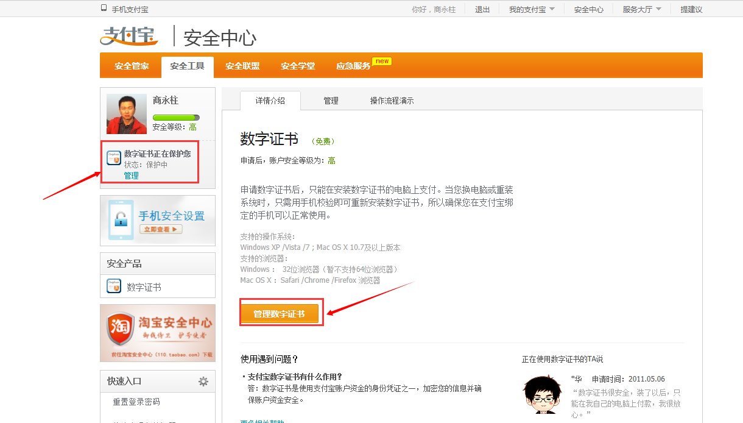The height and width of the screenshot is (423, 743).
Task: Expand the 服务大厅 dropdown
Action: coord(640,9)
